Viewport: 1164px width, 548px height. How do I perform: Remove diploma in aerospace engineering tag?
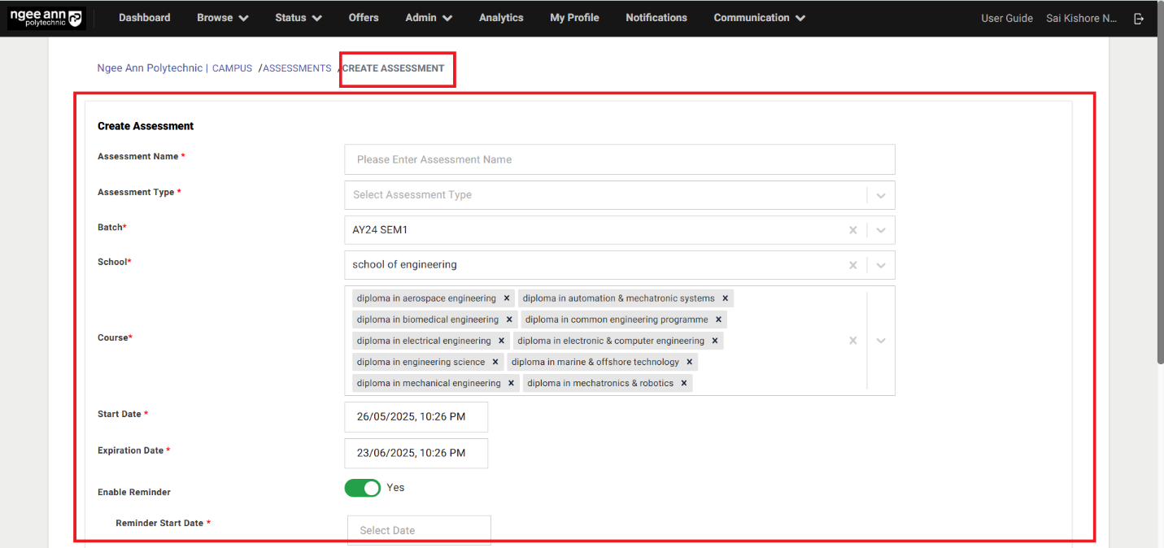click(x=507, y=298)
